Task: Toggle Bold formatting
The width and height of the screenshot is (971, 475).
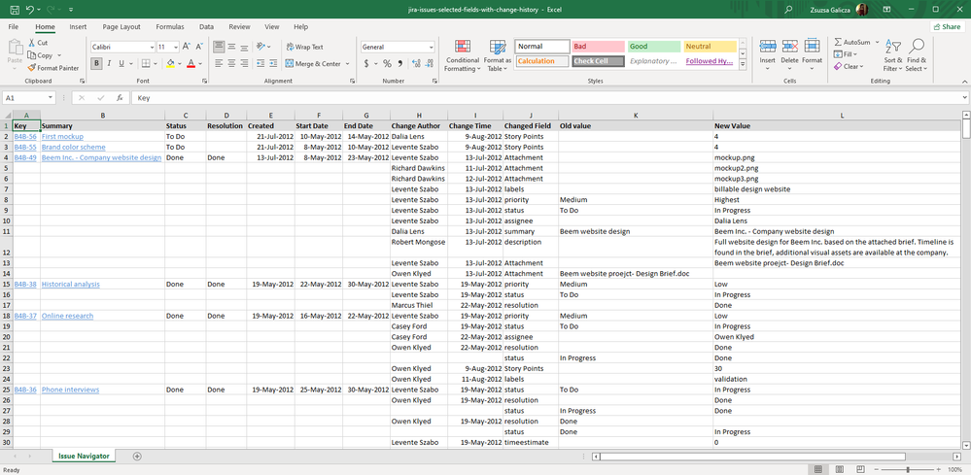Action: tap(96, 63)
